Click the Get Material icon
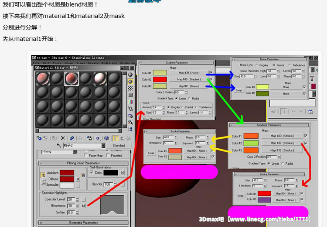 (x=39, y=138)
